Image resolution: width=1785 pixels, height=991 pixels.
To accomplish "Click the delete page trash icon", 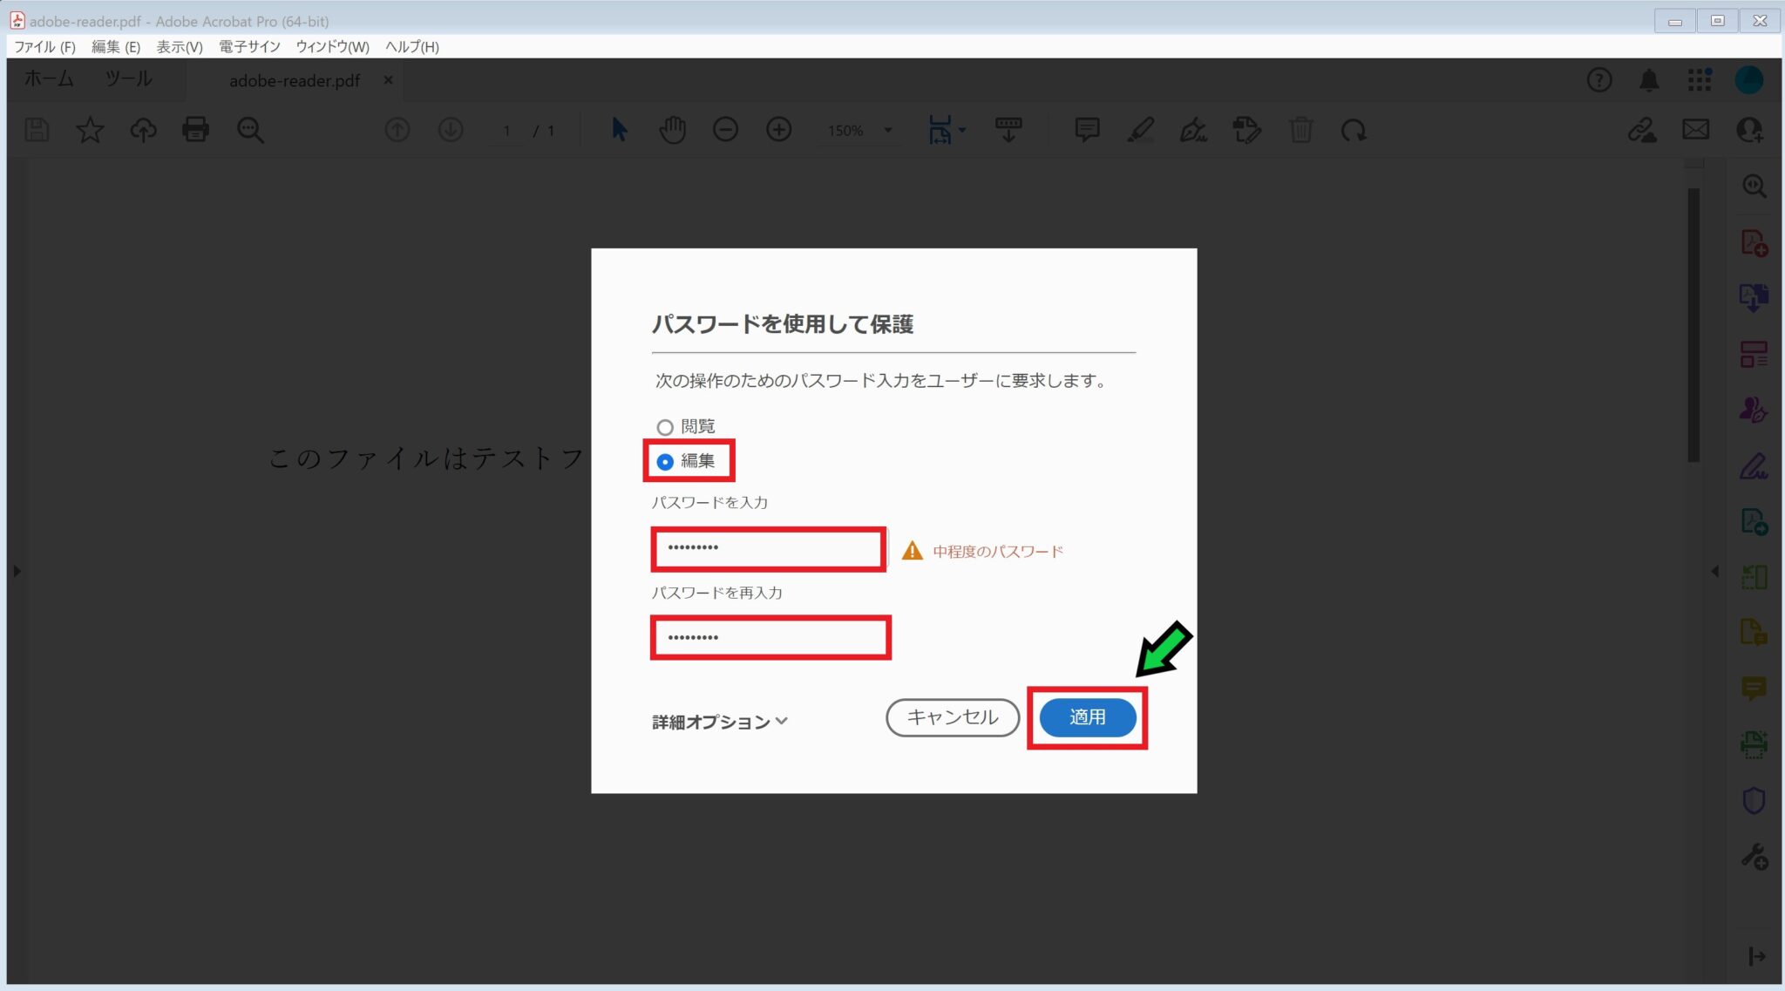I will pos(1300,130).
